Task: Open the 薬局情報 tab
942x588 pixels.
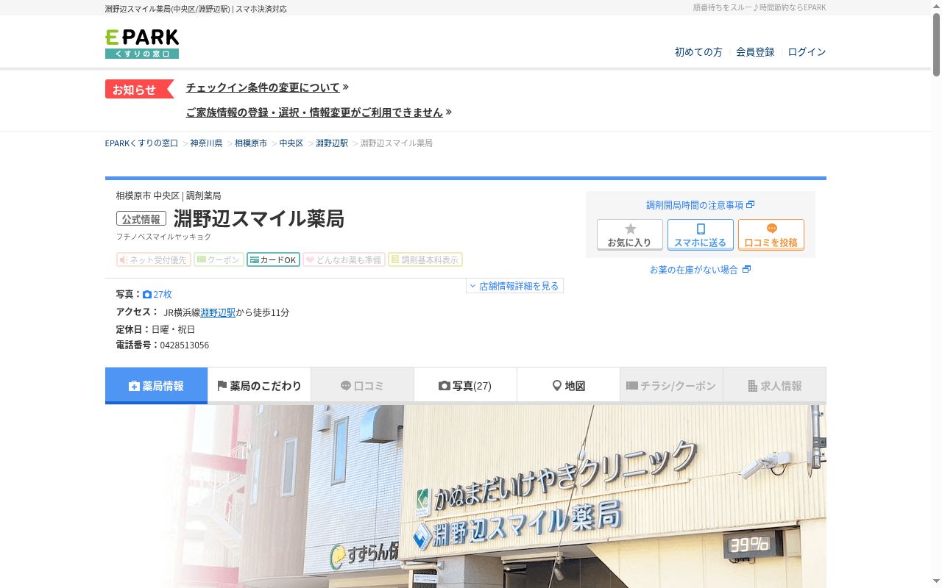Action: coord(156,386)
